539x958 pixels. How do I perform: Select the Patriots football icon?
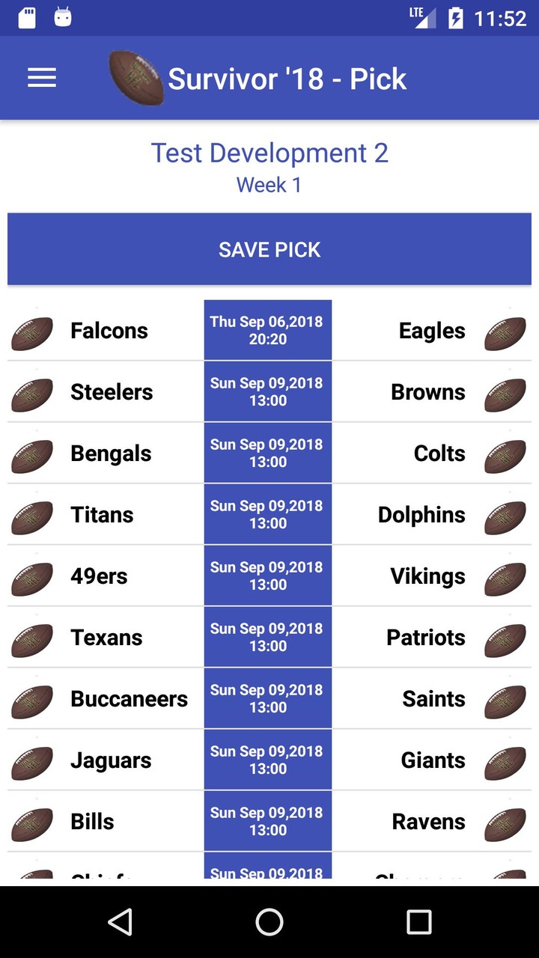[506, 641]
